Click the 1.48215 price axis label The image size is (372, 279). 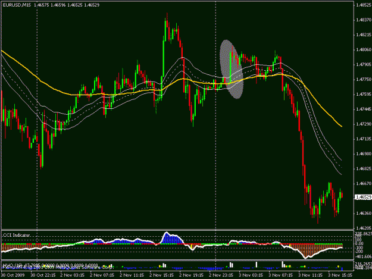[x=364, y=35]
